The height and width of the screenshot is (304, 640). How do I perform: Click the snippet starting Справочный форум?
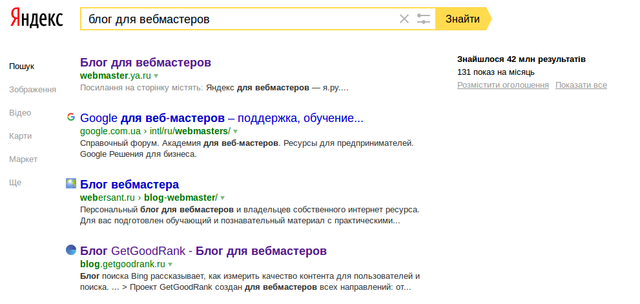pyautogui.click(x=247, y=149)
